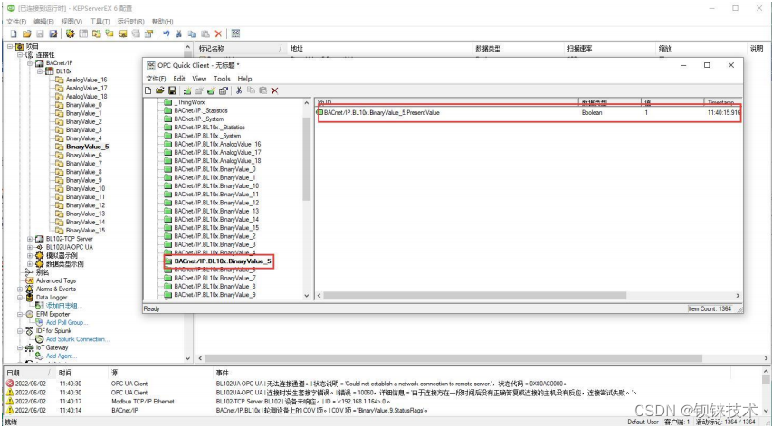Click Save As icon in KEPServerEX toolbar
The height and width of the screenshot is (427, 772).
(x=53, y=33)
